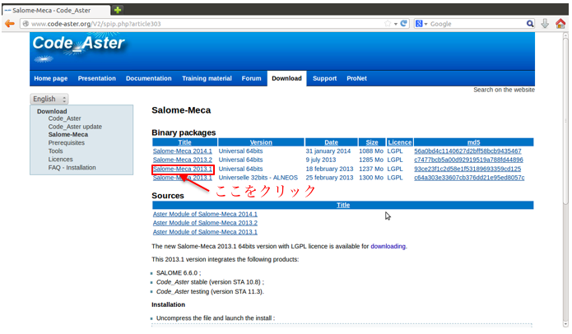This screenshot has width=572, height=334.
Task: Open the Home page menu item
Action: coord(51,78)
